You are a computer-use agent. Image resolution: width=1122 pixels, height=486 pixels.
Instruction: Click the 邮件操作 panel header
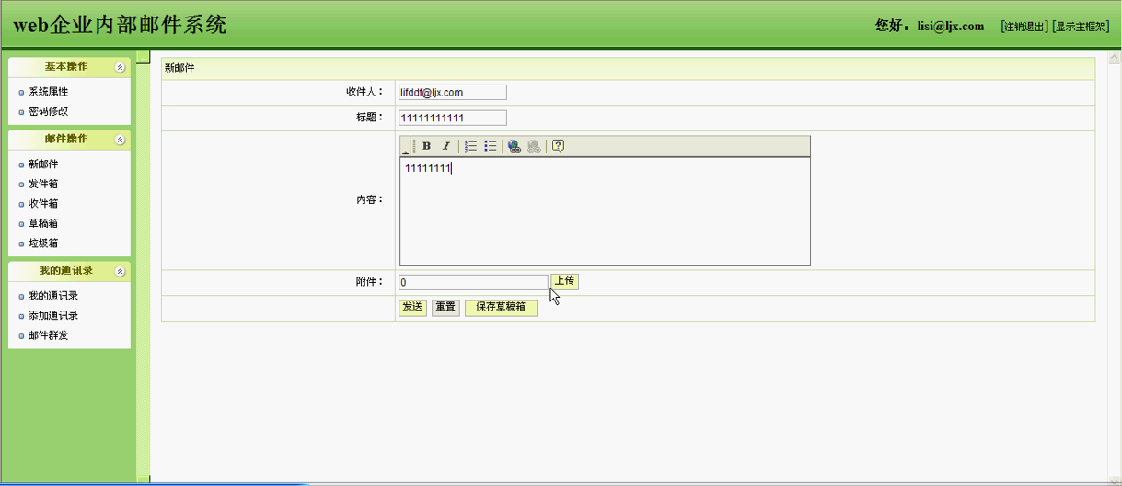(69, 140)
